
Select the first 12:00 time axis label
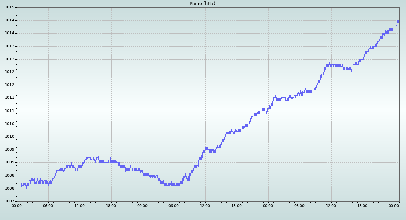point(80,205)
